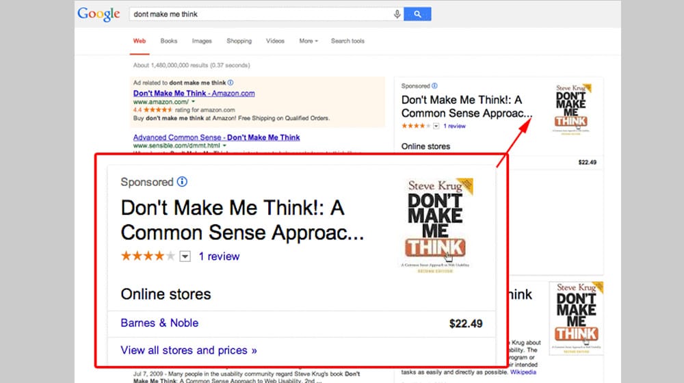The width and height of the screenshot is (684, 383).
Task: Expand the More dropdown menu
Action: (x=308, y=41)
